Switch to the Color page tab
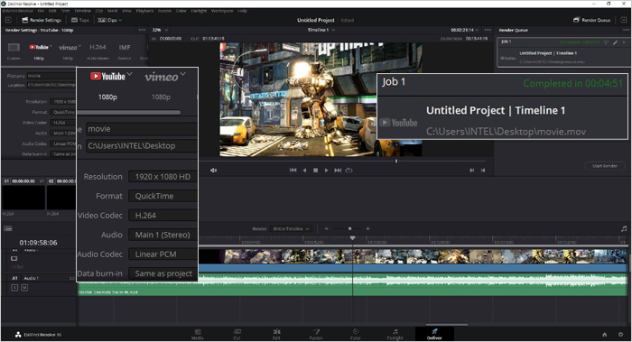 (356, 334)
